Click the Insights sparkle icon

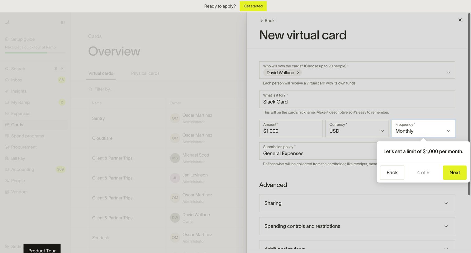[x=7, y=91]
